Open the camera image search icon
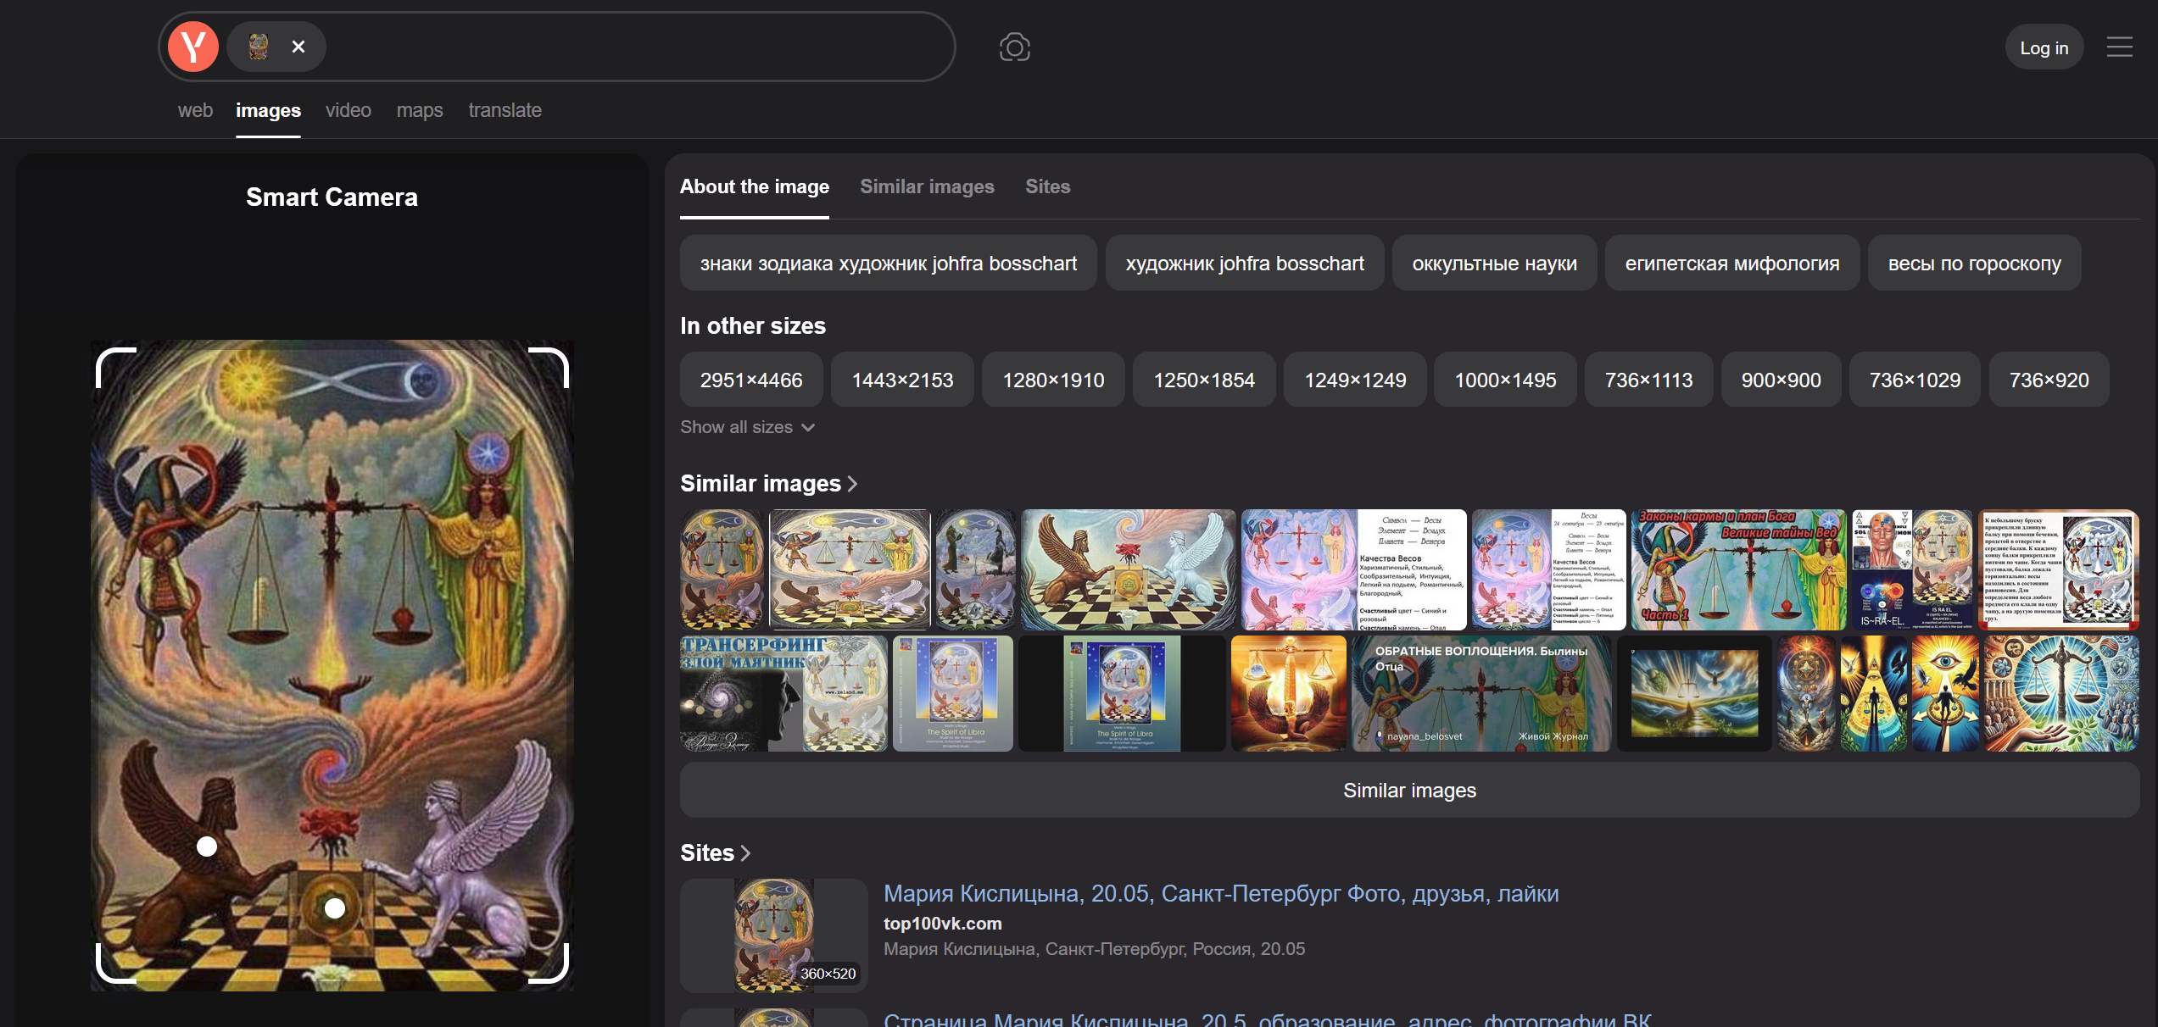Viewport: 2158px width, 1027px height. coord(1014,47)
